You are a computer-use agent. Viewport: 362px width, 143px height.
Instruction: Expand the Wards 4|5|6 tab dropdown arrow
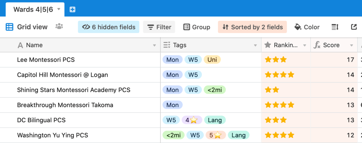[59, 9]
